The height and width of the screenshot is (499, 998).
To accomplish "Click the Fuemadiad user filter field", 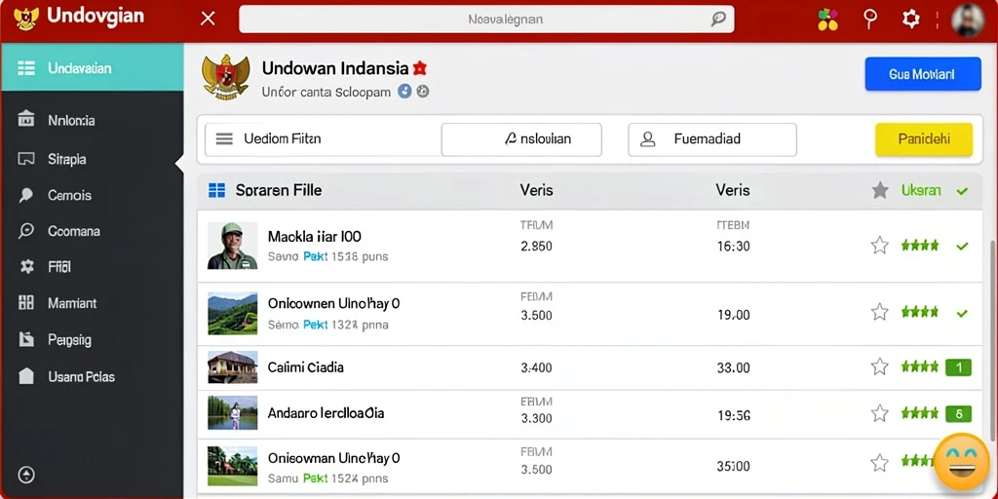I will coord(712,139).
